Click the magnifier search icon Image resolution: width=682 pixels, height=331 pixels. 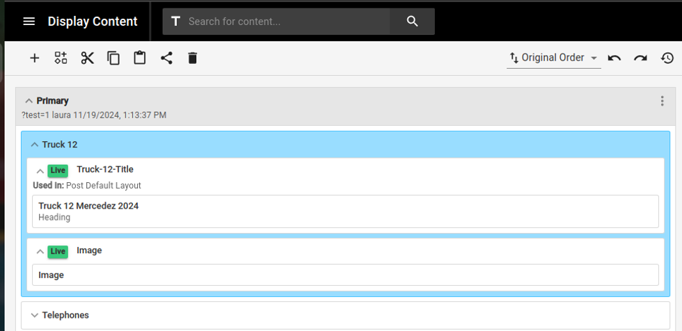point(413,22)
